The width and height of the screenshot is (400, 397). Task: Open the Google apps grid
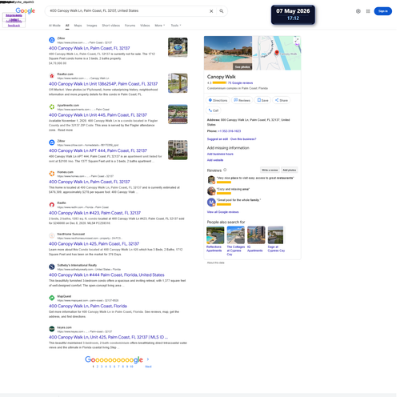tap(368, 11)
